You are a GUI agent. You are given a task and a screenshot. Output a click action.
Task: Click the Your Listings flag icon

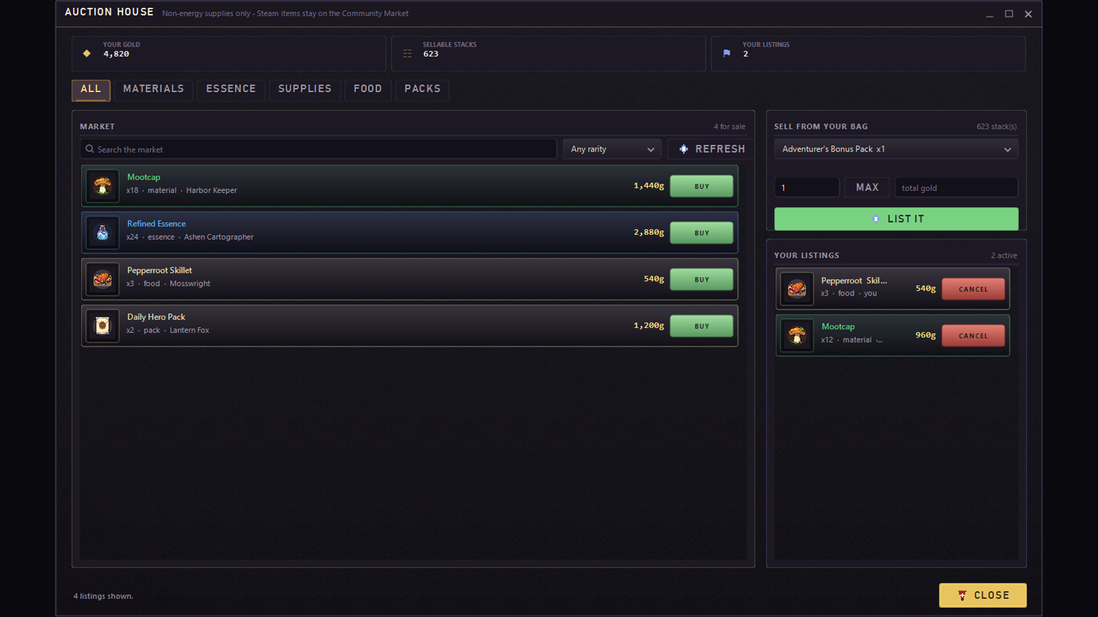[727, 53]
